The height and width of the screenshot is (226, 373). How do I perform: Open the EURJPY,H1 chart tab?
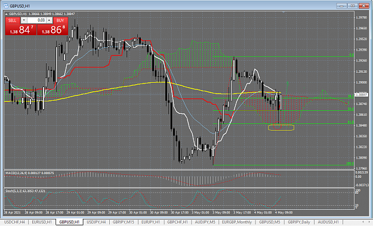[151, 222]
